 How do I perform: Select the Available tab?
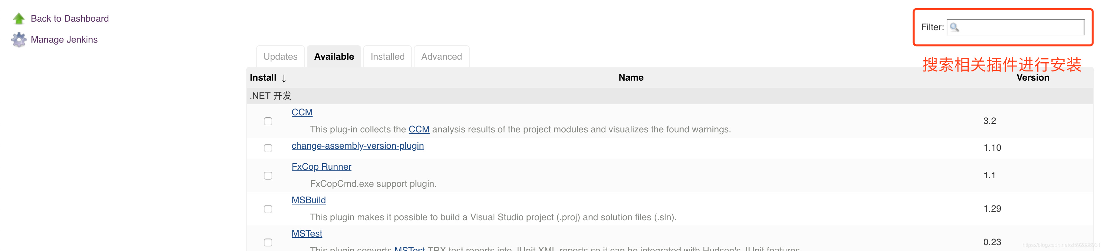[x=334, y=56]
